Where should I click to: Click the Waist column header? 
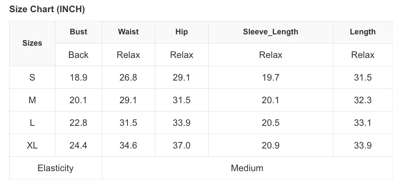pos(128,32)
